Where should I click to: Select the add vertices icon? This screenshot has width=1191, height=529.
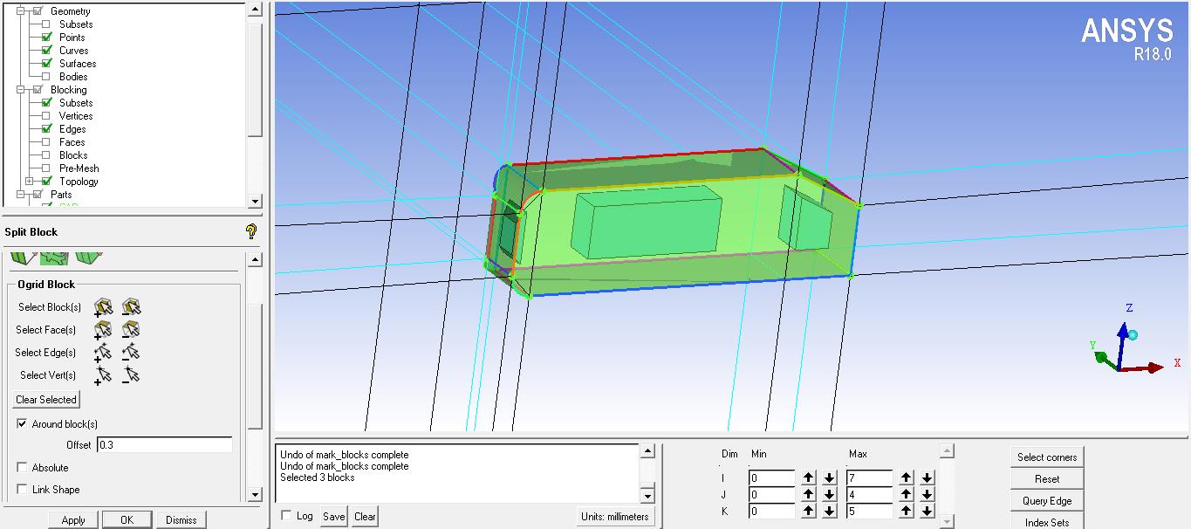click(x=102, y=375)
